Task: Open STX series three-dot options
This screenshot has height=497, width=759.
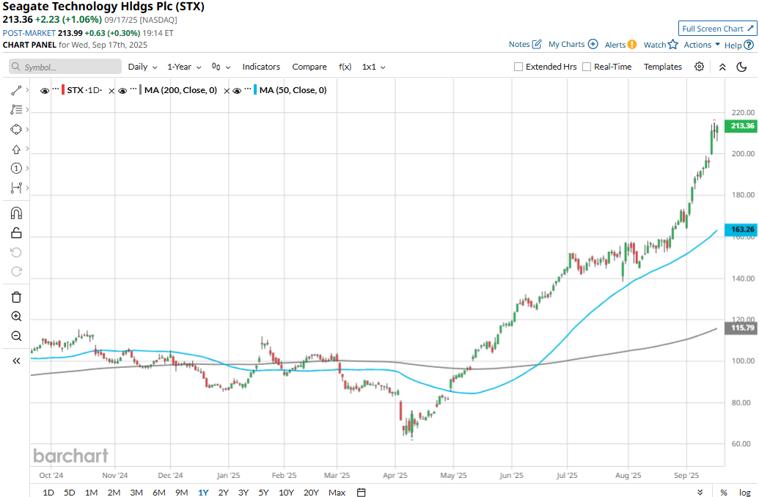Action: click(x=56, y=89)
